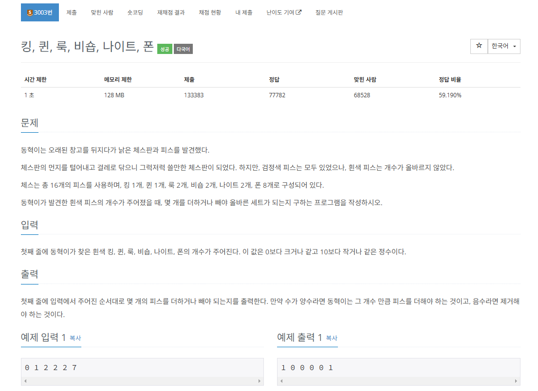Open the 난이도 기여 external link
The image size is (538, 391).
[x=284, y=12]
